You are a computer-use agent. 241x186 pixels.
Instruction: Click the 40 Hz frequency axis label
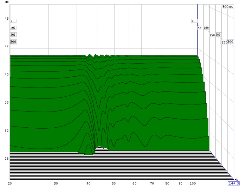(x=88, y=183)
